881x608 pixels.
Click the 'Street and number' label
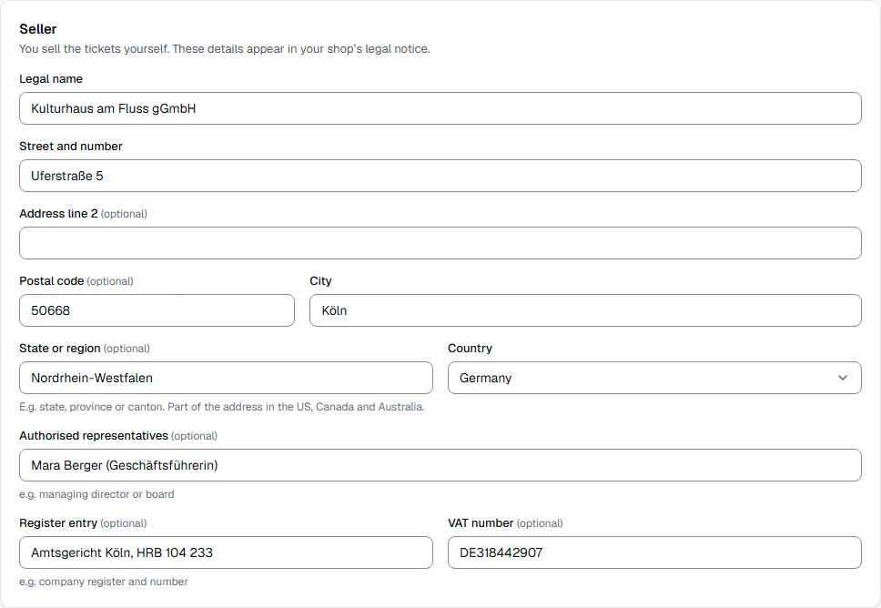click(x=71, y=147)
